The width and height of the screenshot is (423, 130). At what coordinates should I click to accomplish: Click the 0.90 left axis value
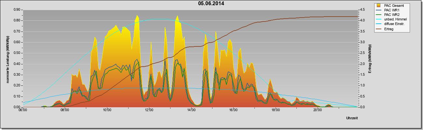[17, 10]
